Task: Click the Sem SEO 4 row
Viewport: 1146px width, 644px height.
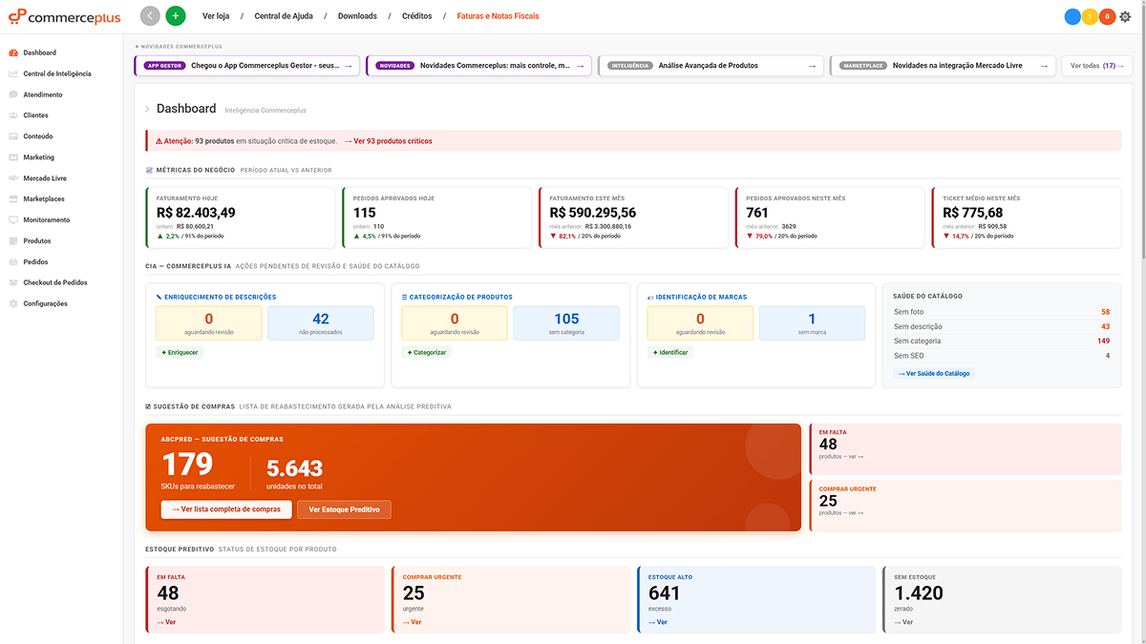Action: 1002,356
